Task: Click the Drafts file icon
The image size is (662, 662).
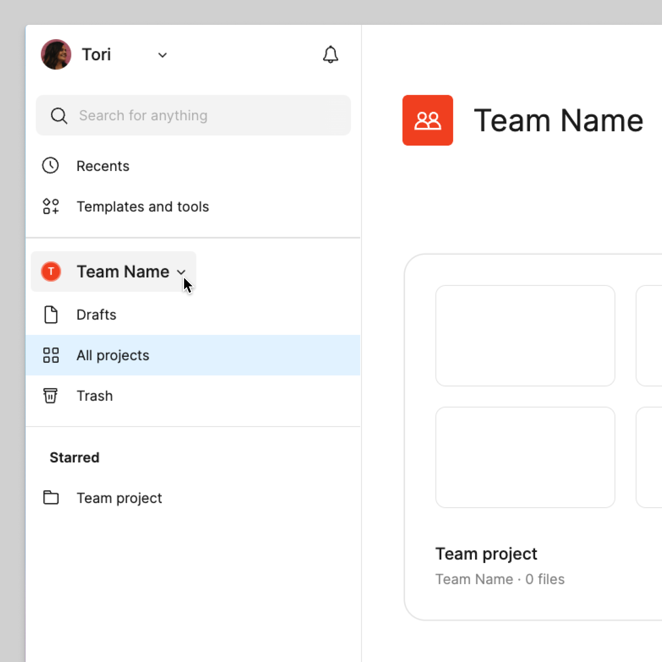Action: tap(51, 314)
